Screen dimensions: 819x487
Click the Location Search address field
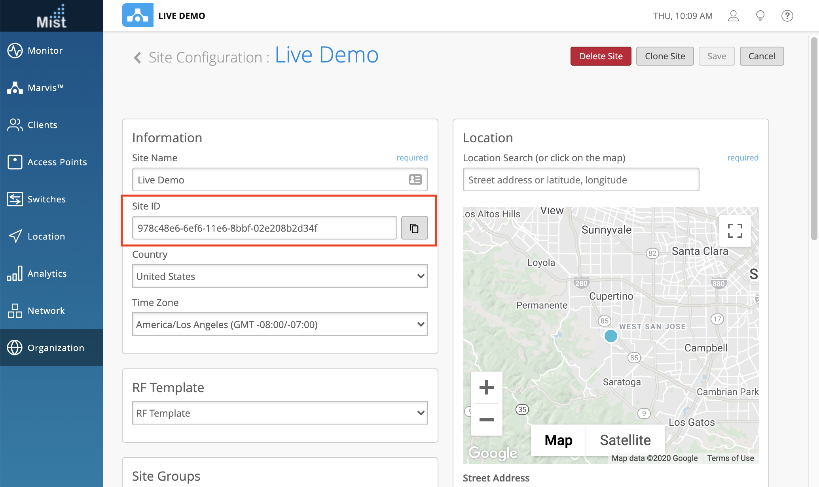tap(580, 179)
